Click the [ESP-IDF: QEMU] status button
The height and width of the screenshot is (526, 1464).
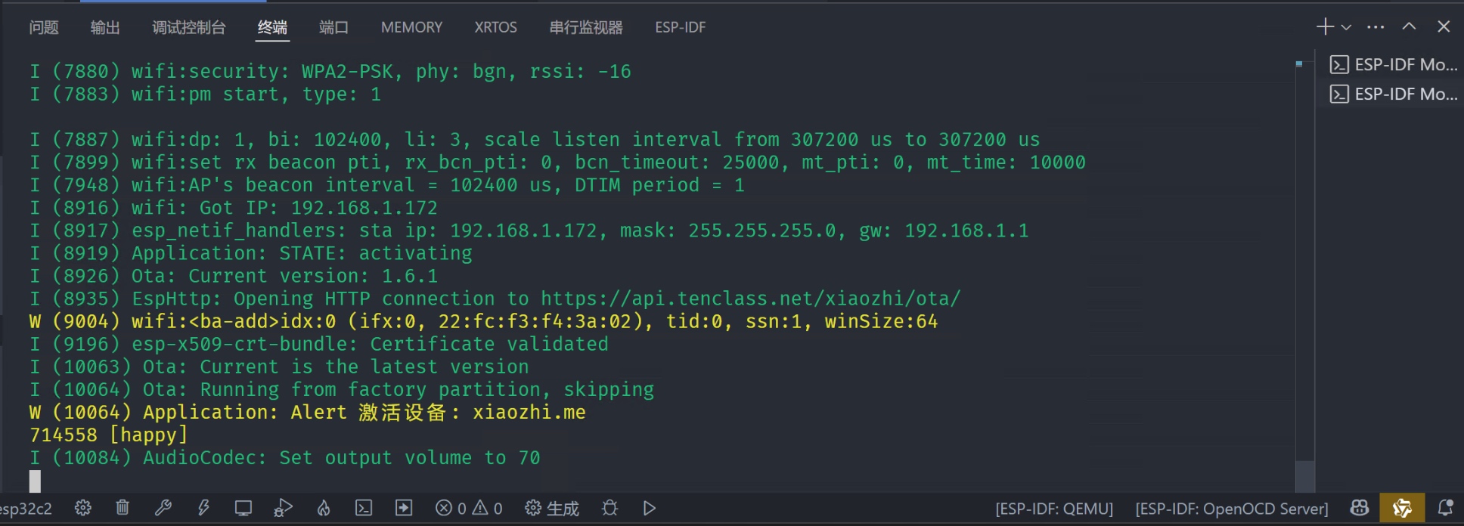(1054, 509)
